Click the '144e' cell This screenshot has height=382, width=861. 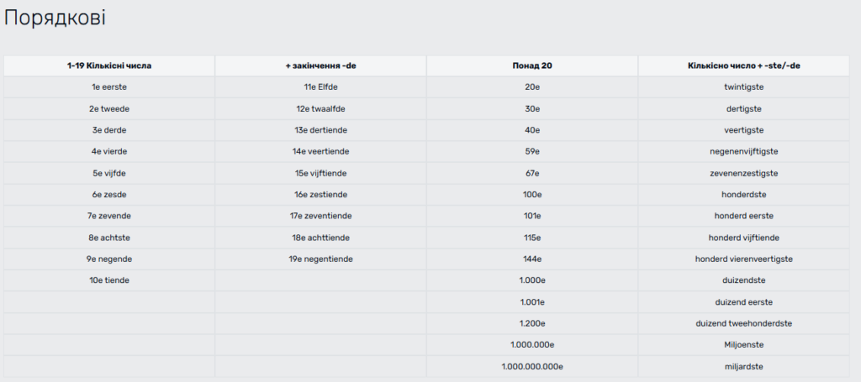[531, 259]
